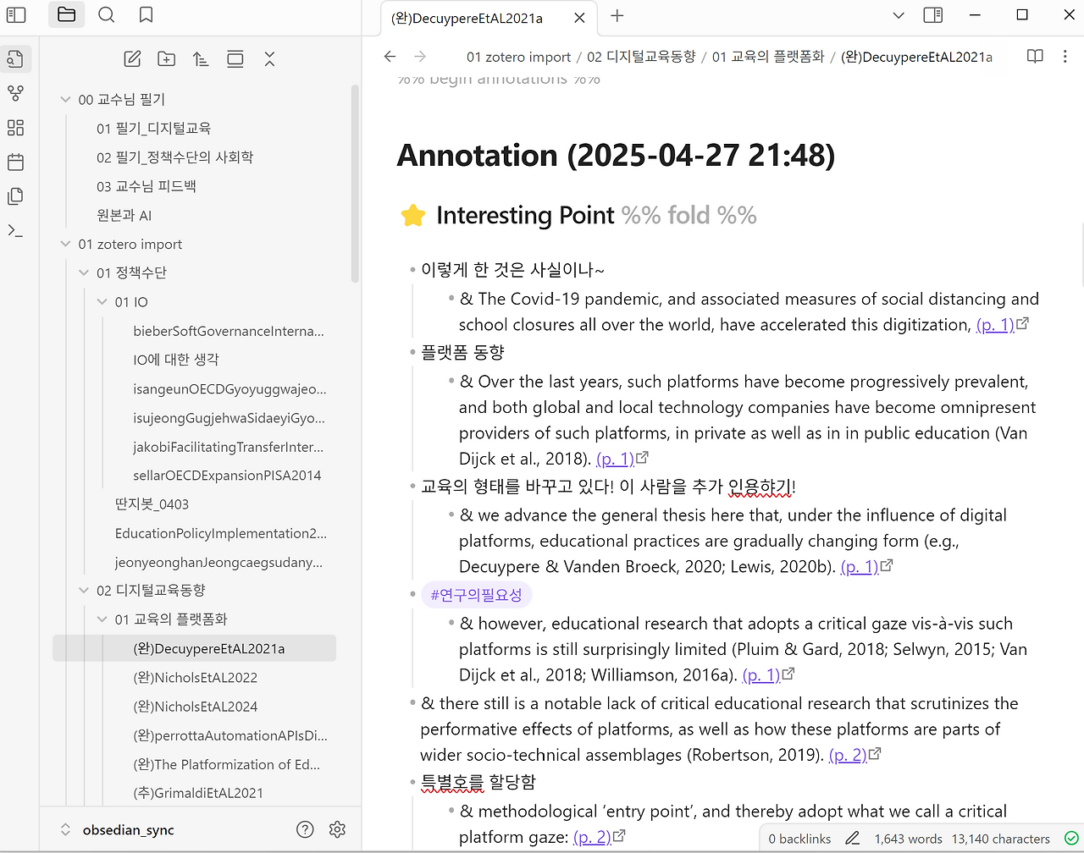The image size is (1084, 853).
Task: Create a new folder in the file explorer
Action: point(166,58)
